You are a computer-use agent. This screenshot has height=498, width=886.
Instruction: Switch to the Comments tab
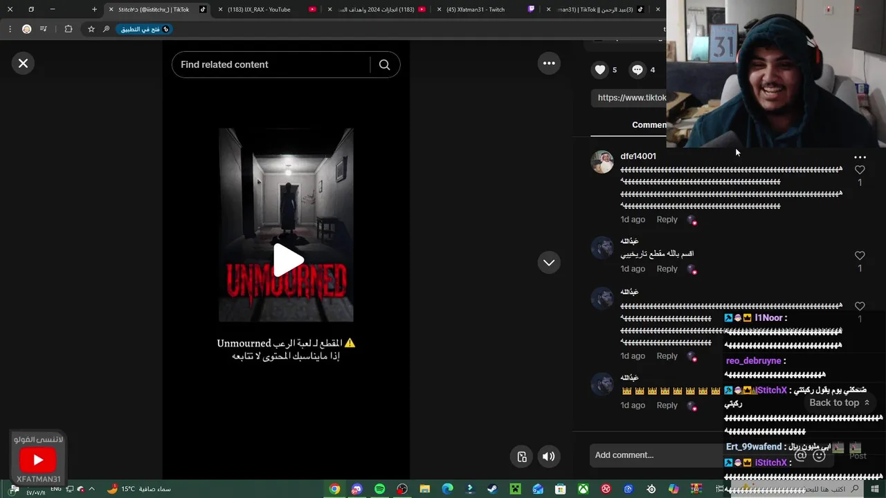(649, 124)
